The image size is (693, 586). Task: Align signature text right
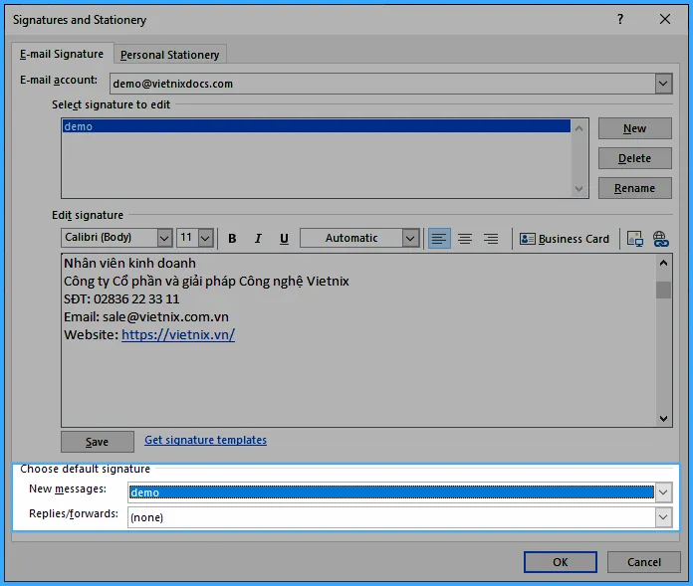(x=490, y=239)
